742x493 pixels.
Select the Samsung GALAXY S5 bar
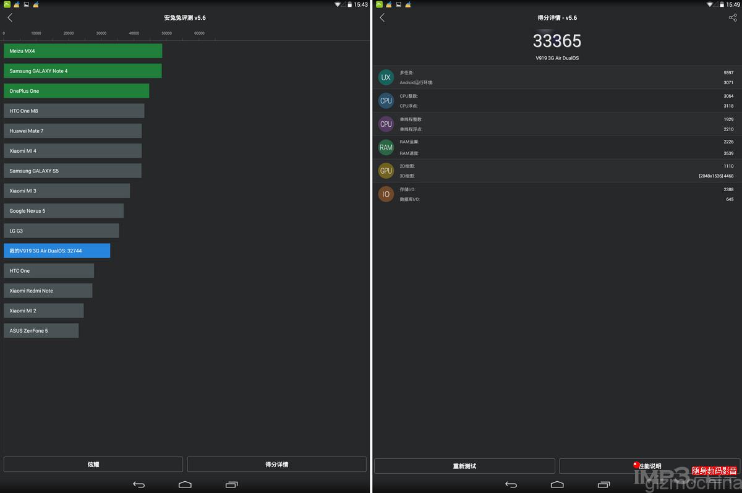(73, 171)
